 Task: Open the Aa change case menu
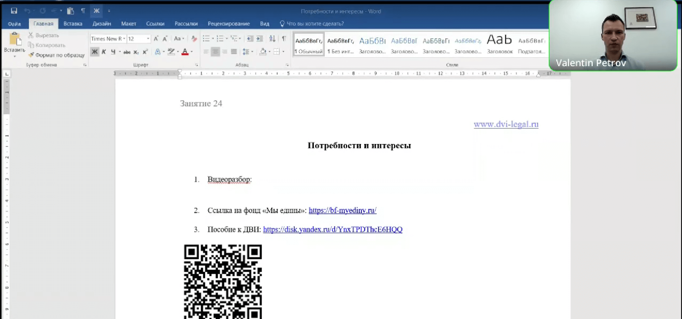click(179, 38)
